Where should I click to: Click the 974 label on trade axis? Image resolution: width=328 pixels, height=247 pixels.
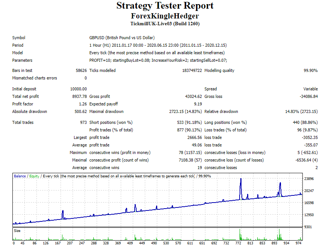coord(298,243)
